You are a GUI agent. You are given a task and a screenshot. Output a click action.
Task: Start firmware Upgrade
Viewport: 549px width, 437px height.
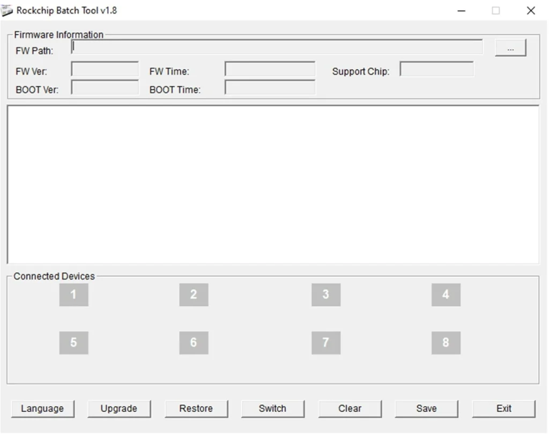point(119,409)
